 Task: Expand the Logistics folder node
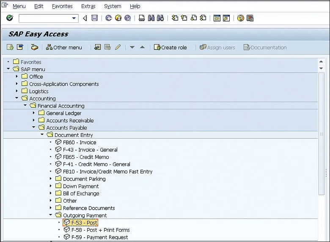[17, 91]
